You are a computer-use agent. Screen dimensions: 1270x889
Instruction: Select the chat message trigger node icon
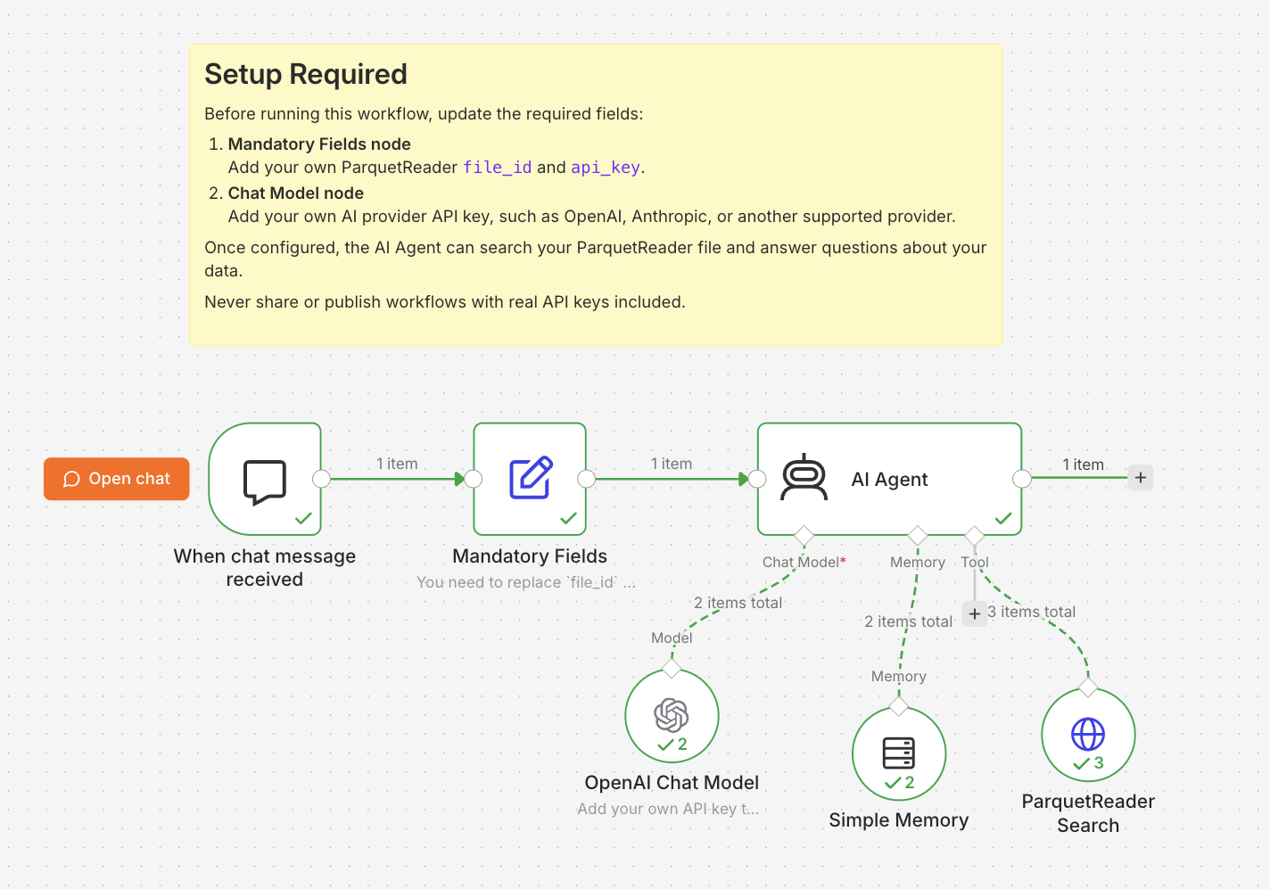tap(265, 482)
